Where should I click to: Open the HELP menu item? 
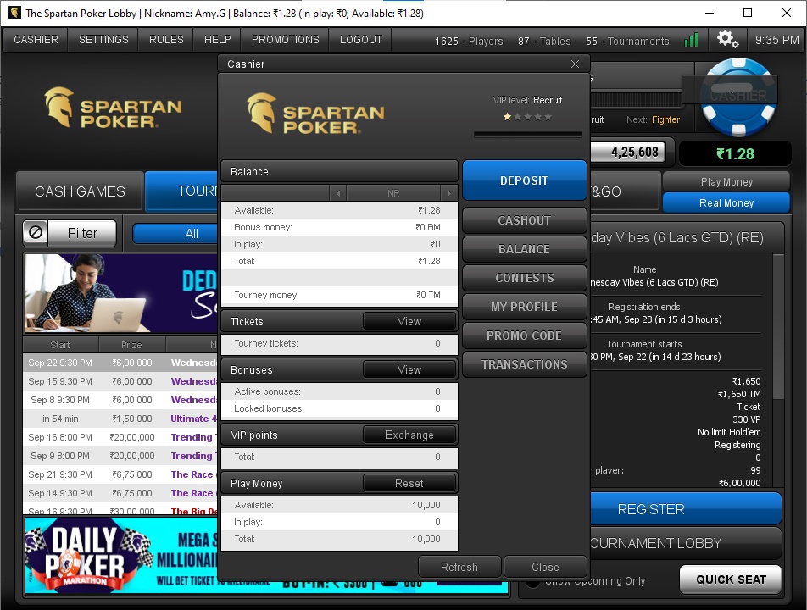[x=217, y=40]
